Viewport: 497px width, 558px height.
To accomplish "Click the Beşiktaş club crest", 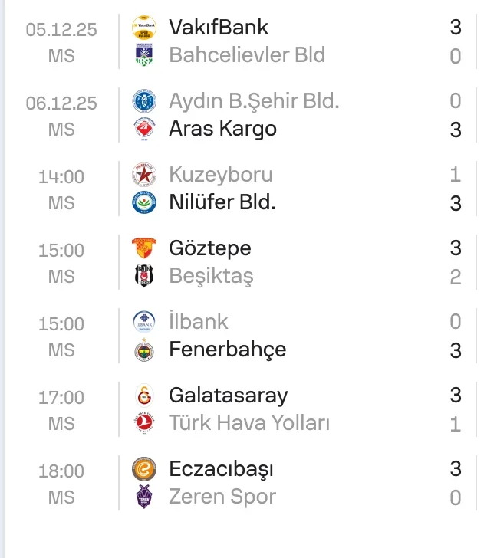I will (x=143, y=276).
